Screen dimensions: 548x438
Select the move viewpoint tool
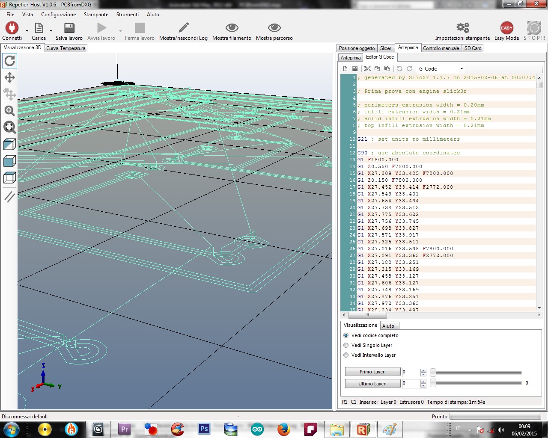[9, 77]
